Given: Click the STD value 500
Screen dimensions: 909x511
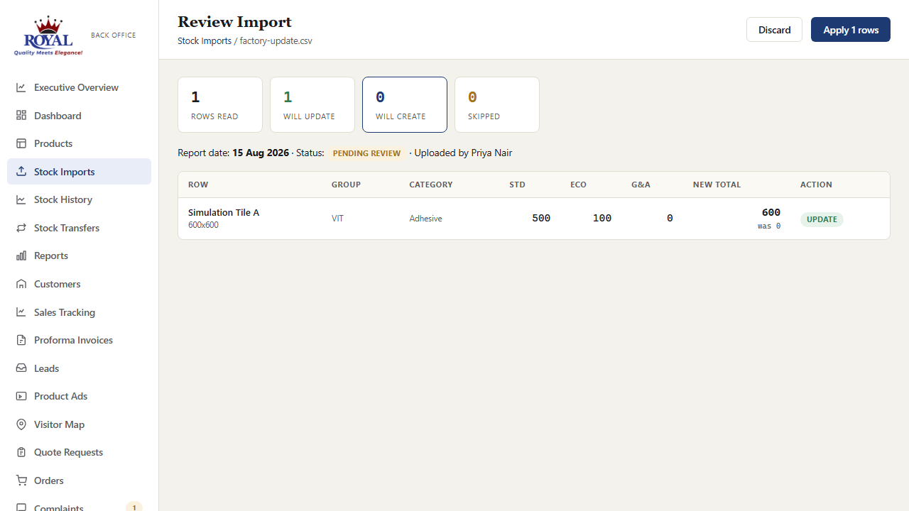Looking at the screenshot, I should 541,219.
